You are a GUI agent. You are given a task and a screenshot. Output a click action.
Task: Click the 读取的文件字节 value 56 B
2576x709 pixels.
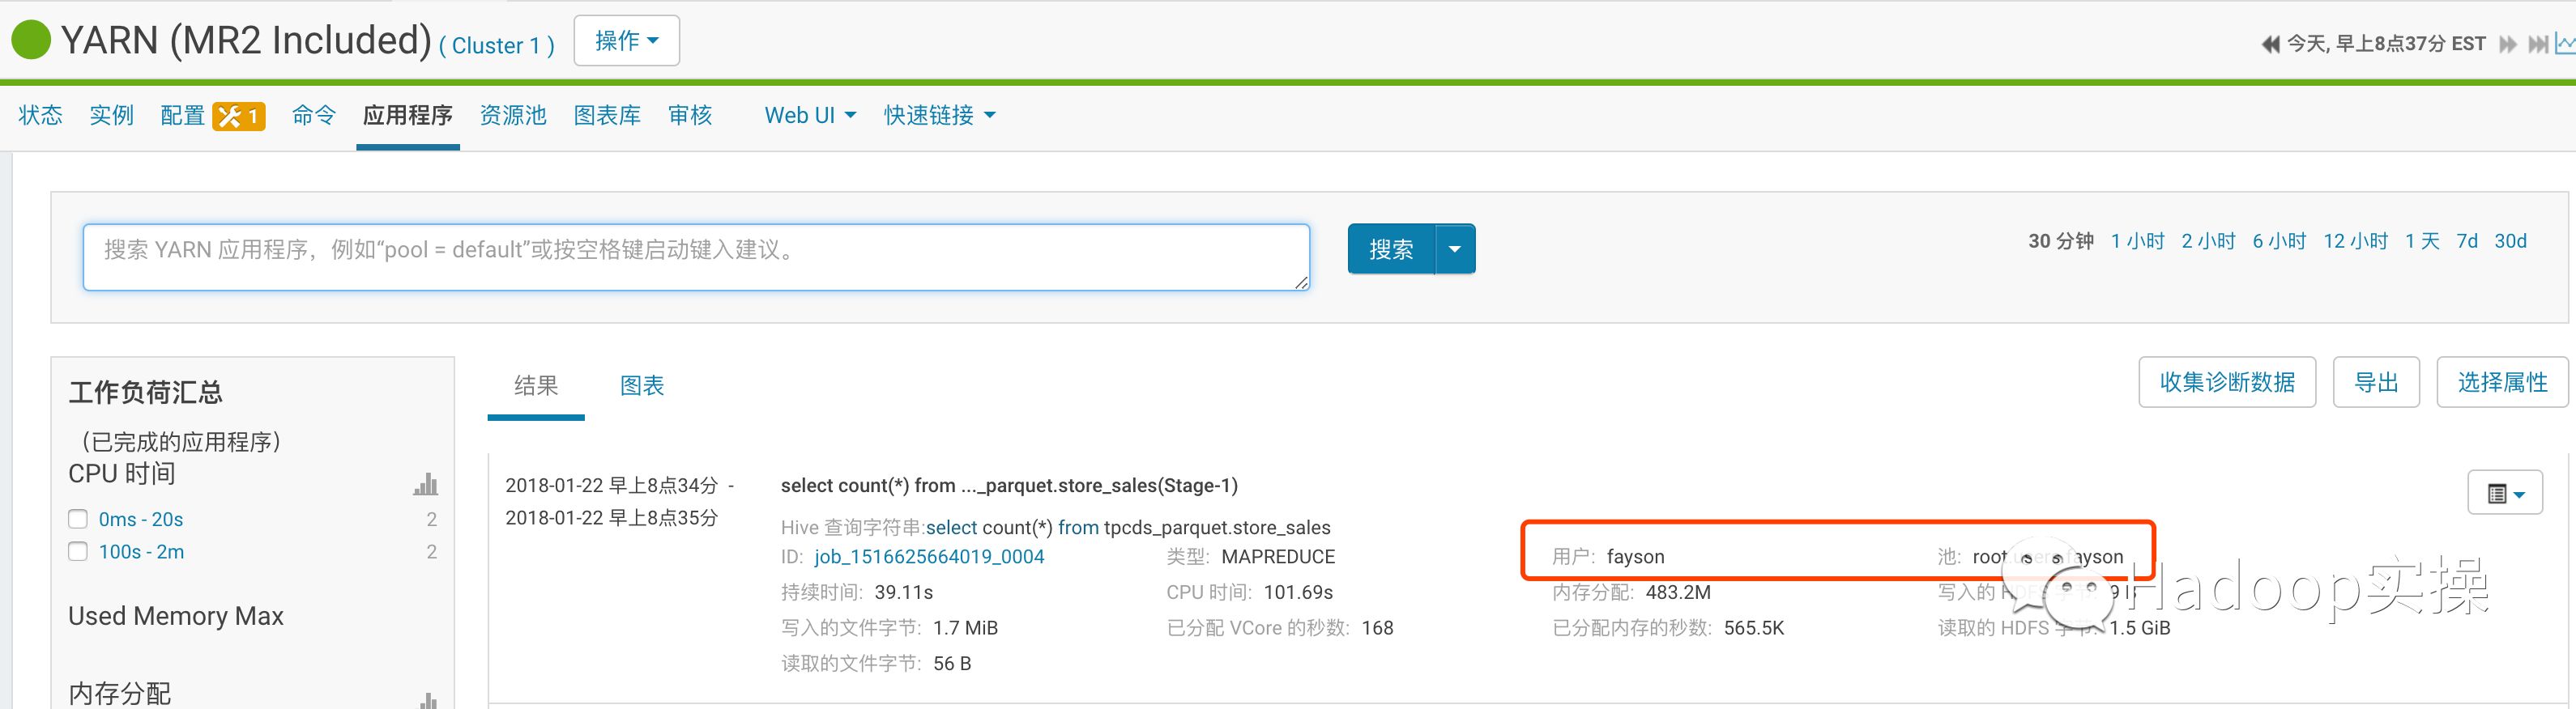[952, 663]
